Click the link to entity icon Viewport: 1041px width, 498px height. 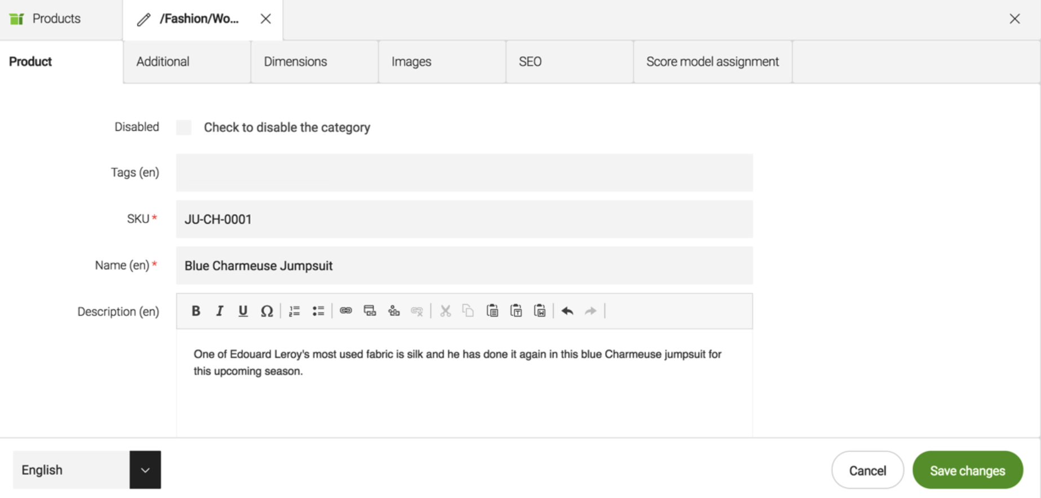tap(394, 310)
